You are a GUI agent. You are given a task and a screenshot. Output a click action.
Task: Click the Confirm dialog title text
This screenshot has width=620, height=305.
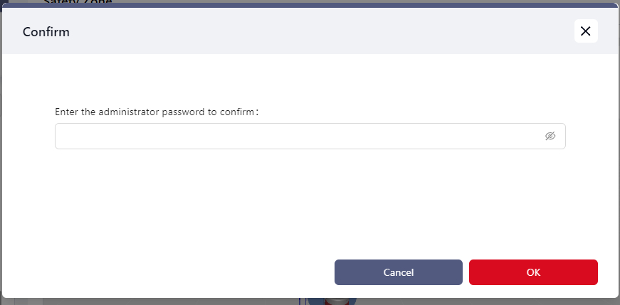46,32
